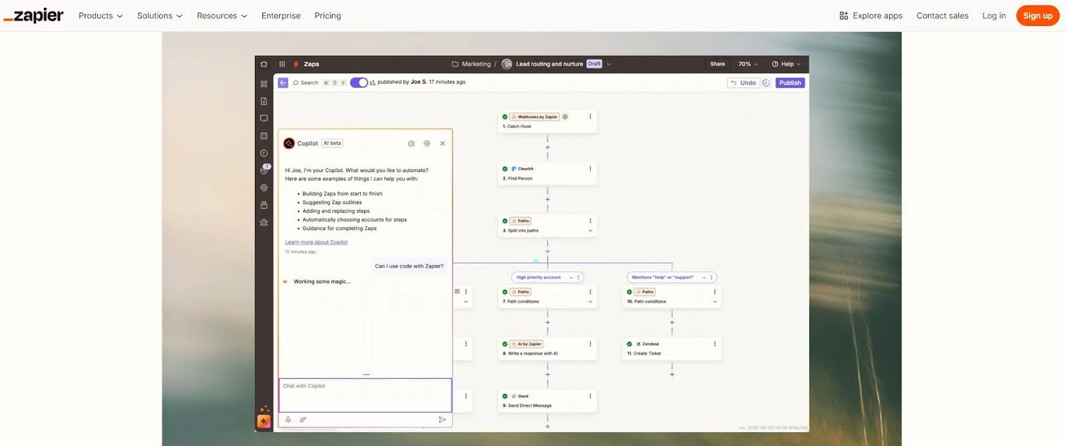Screen dimensions: 1065x446
Task: Open three-dot menu on Send Direct Message step
Action: point(590,396)
